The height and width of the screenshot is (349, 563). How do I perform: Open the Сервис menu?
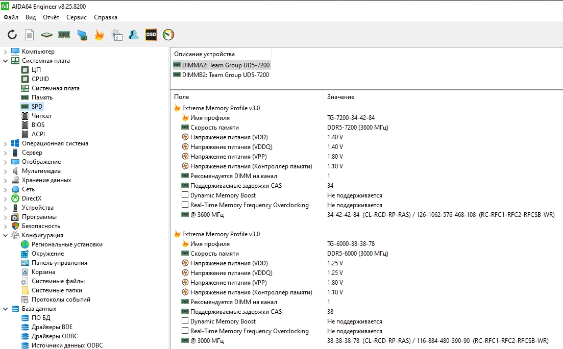pyautogui.click(x=77, y=17)
